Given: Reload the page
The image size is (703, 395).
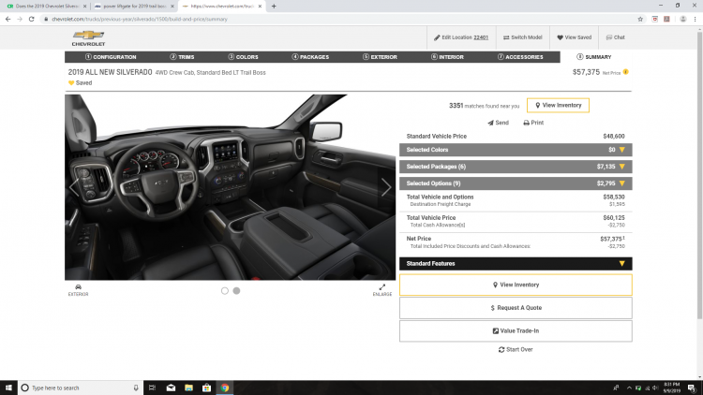Looking at the screenshot, I should (x=31, y=19).
